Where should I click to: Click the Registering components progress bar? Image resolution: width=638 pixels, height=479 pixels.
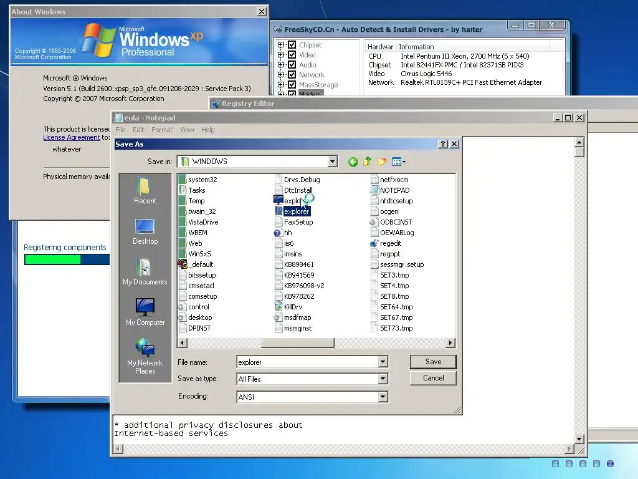tap(67, 259)
